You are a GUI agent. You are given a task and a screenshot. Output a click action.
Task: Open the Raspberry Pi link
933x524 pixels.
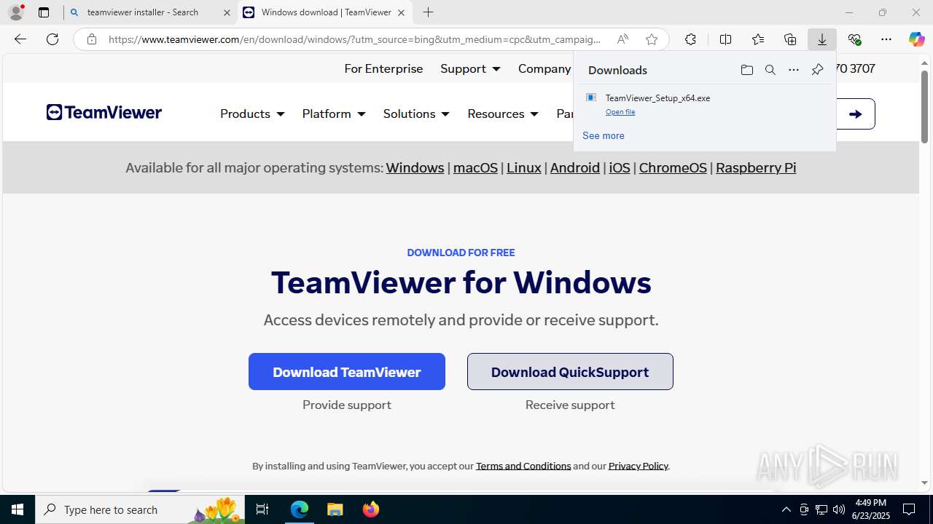pos(756,167)
